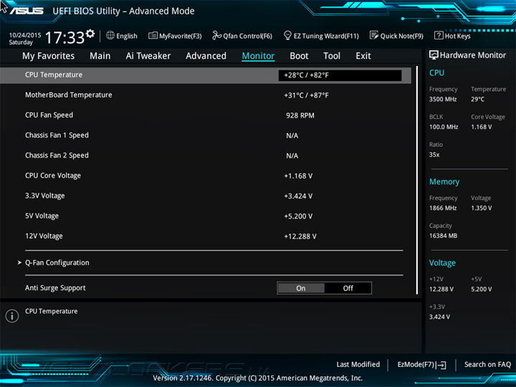Switch to the Main tab
The height and width of the screenshot is (387, 516).
[100, 56]
